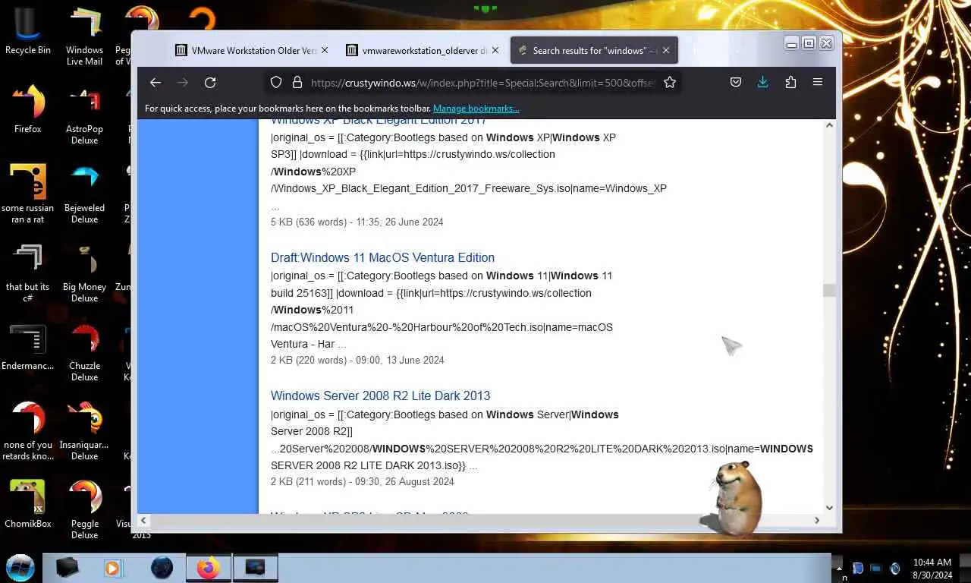Image resolution: width=971 pixels, height=583 pixels.
Task: Open the Windows Start menu orb
Action: tap(20, 568)
